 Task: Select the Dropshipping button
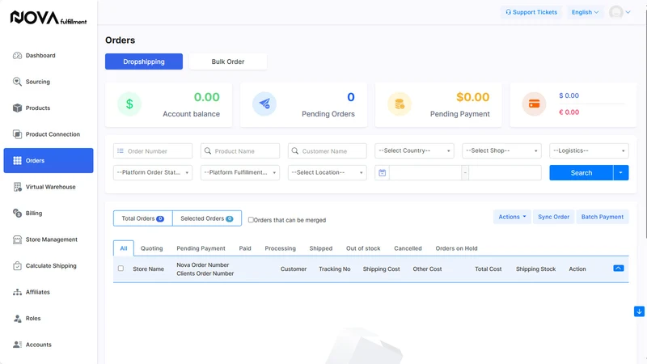[x=144, y=61]
